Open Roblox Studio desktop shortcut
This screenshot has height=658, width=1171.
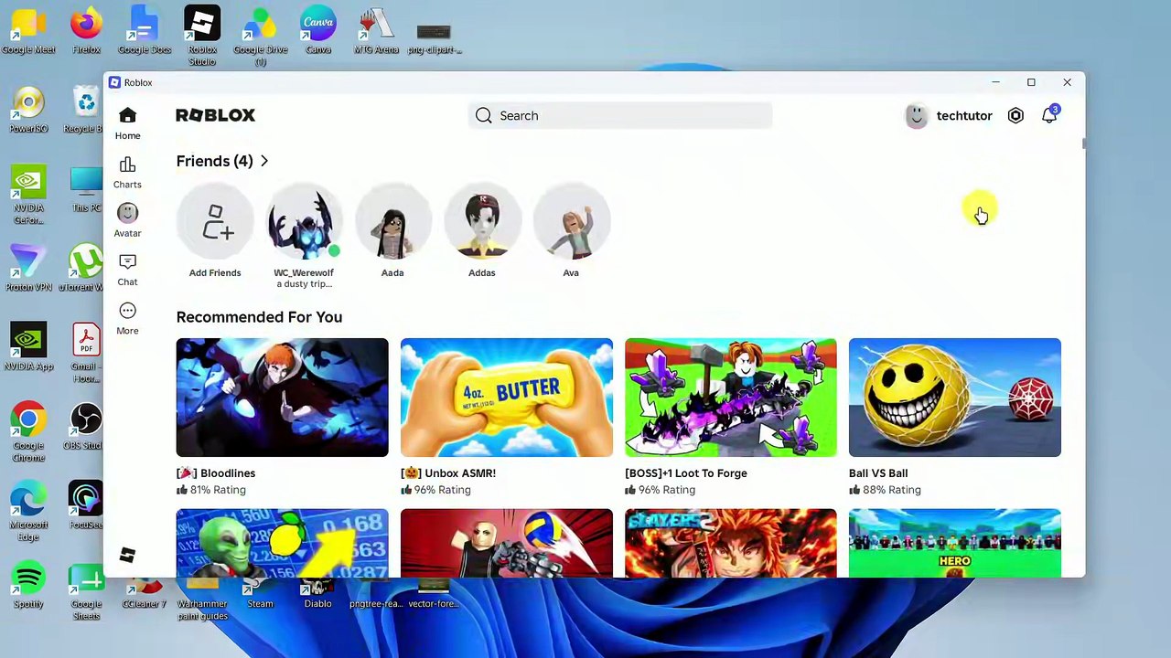pyautogui.click(x=202, y=37)
